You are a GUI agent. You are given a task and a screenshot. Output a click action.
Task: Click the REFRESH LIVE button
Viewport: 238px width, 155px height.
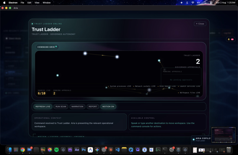coord(43,106)
